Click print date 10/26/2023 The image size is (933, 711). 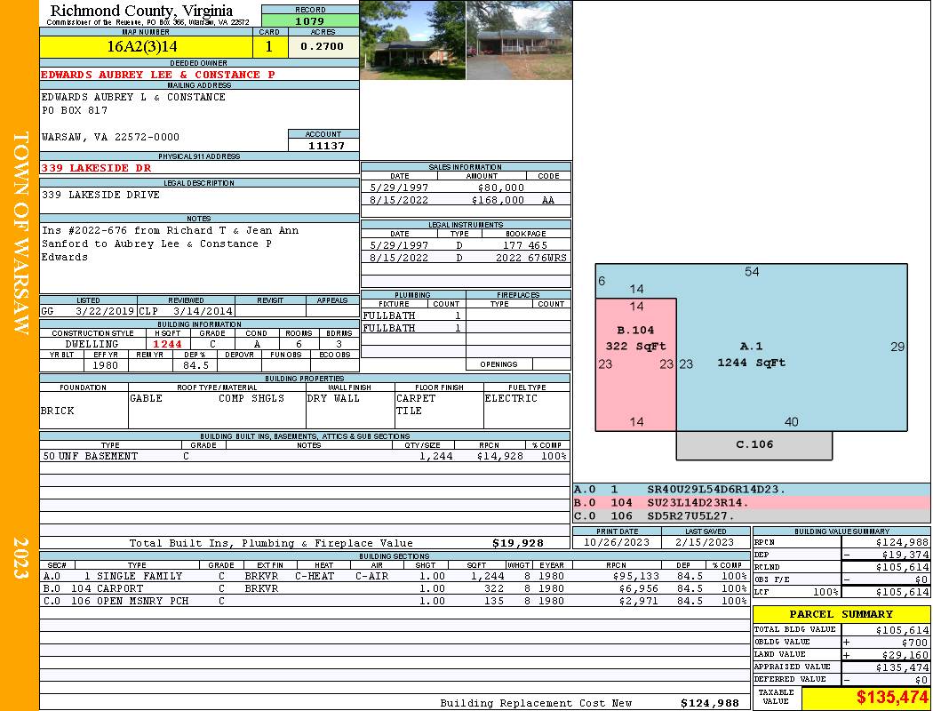pos(617,543)
